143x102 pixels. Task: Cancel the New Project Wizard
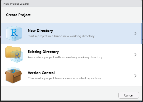point(129,95)
